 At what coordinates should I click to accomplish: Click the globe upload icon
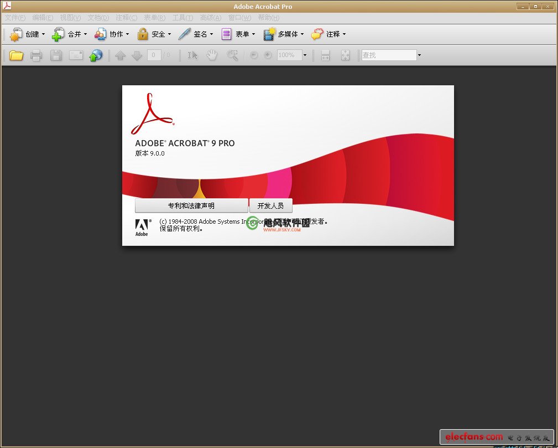(96, 55)
